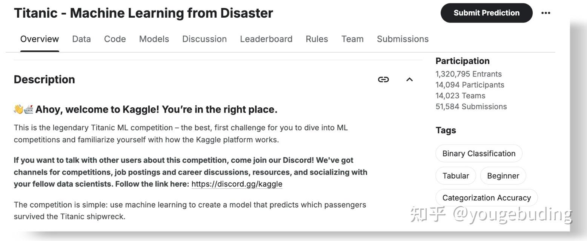Collapse the Description section chevron
587x241 pixels.
point(409,79)
